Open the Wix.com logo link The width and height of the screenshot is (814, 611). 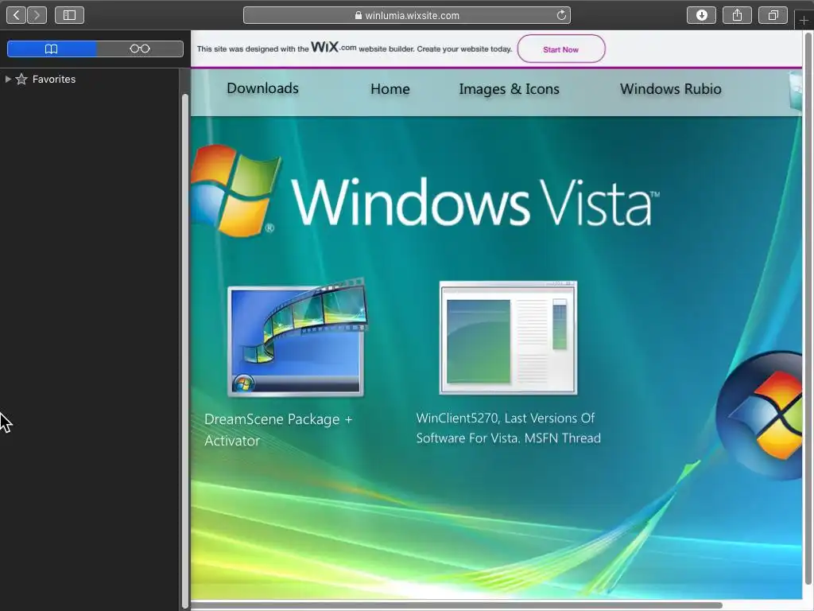[333, 47]
